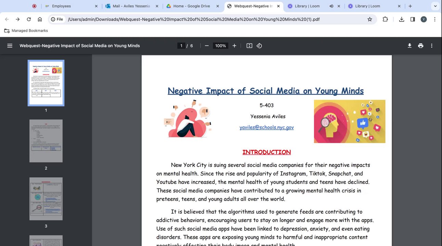The height and width of the screenshot is (246, 442).
Task: Open the browser home page
Action: click(40, 19)
